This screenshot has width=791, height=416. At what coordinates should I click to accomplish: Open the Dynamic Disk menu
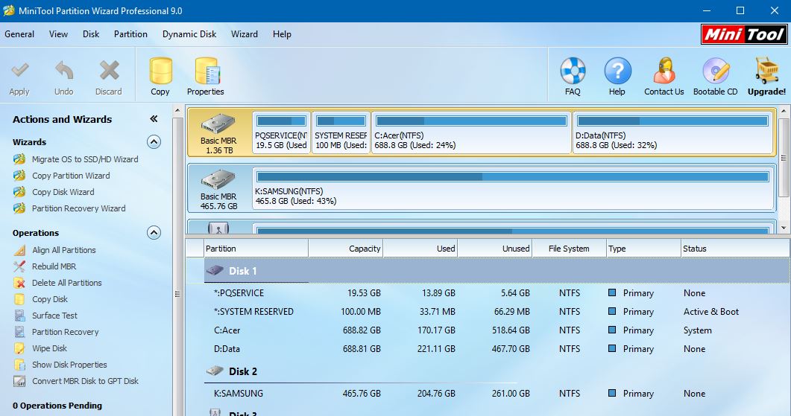point(189,34)
